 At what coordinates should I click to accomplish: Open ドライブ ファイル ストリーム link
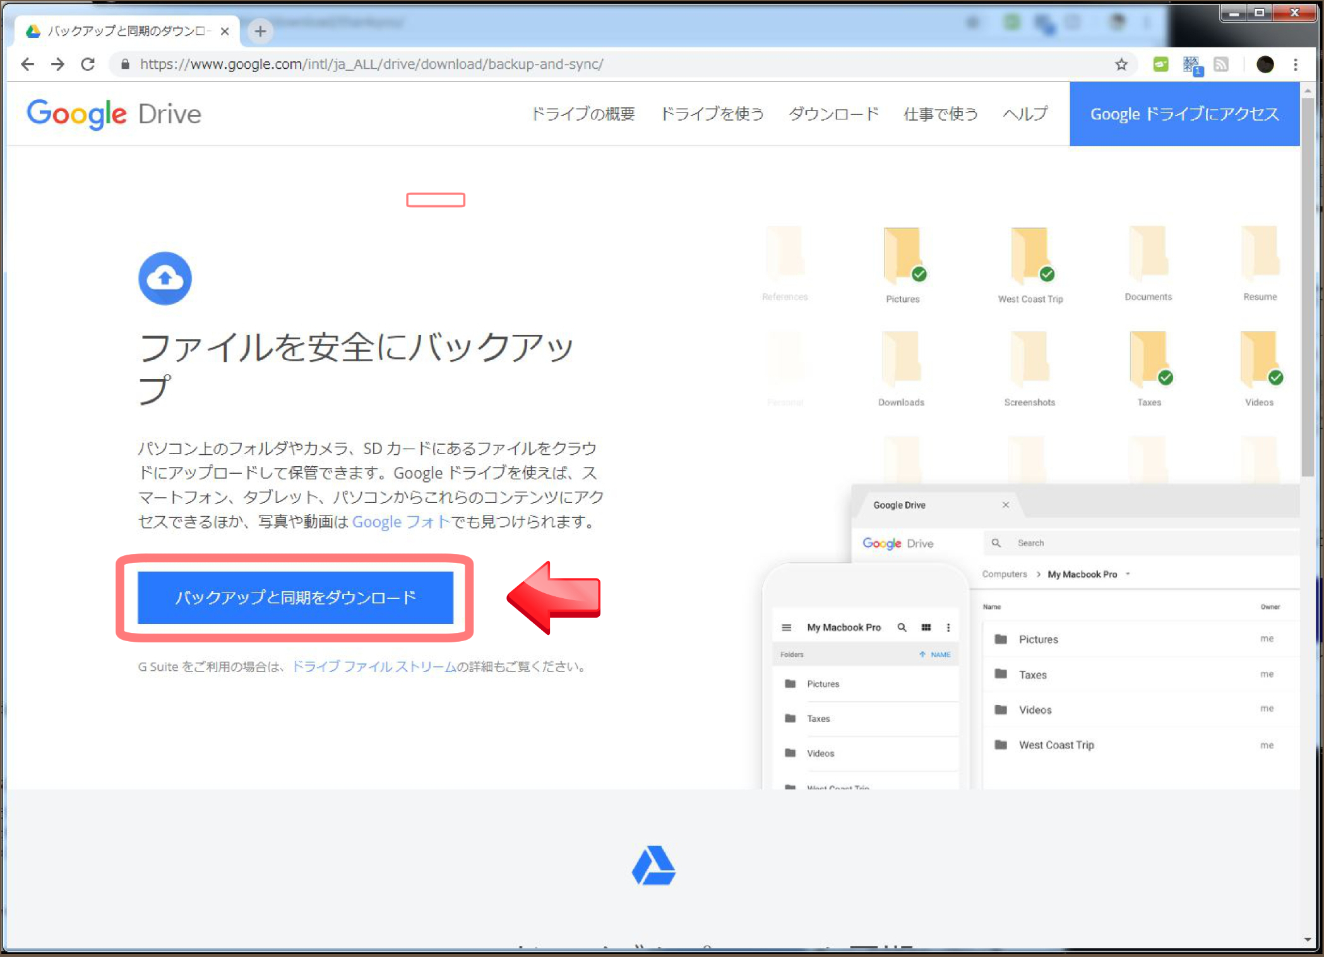pos(374,666)
